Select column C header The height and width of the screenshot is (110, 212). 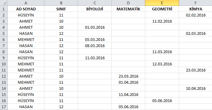pos(95,3)
